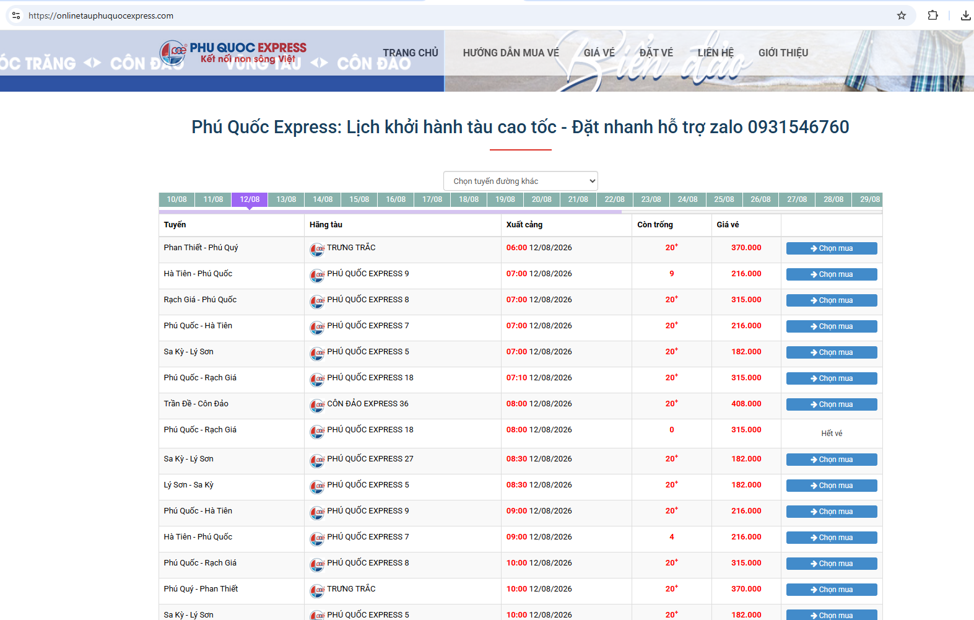The image size is (974, 620).
Task: Click 'Chọn mua' for Phú Quốc - Hà Tiên 09:00
Action: (832, 512)
